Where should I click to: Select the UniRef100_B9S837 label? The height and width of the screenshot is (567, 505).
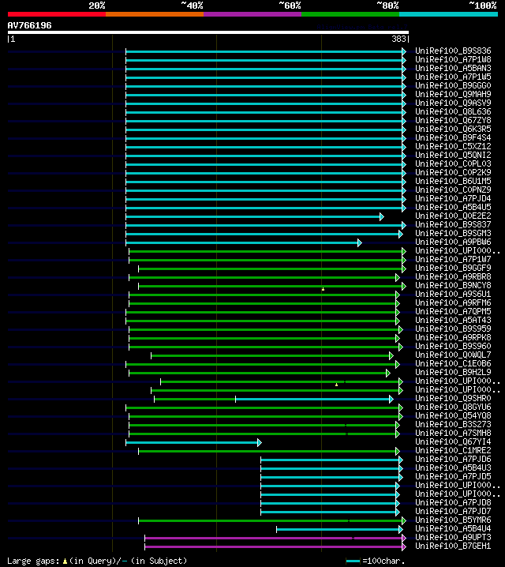tap(453, 224)
